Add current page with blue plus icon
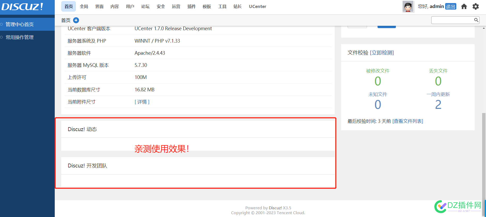The width and height of the screenshot is (486, 217). tap(76, 20)
